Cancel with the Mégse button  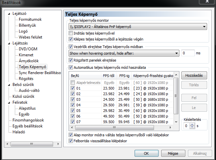point(173,153)
